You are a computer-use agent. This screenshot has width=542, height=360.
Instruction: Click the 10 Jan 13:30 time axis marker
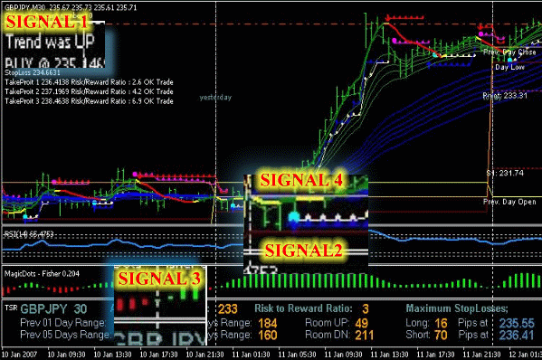113,355
